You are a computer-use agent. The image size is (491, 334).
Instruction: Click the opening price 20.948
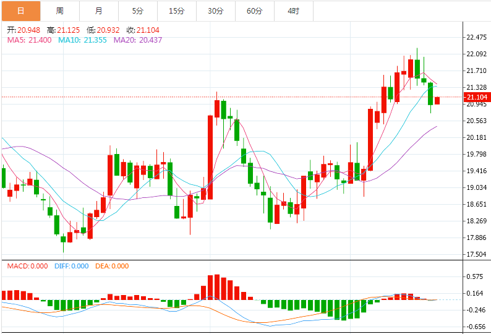29,30
